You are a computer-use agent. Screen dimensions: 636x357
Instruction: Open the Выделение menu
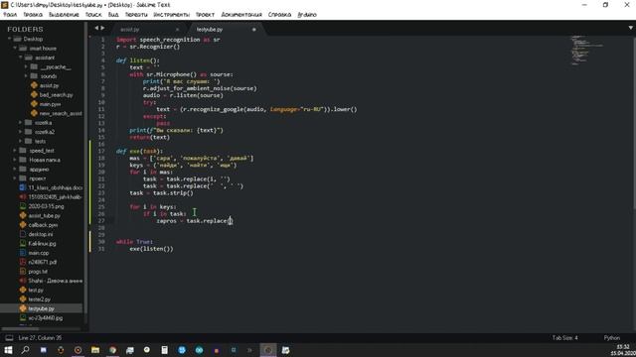[64, 15]
